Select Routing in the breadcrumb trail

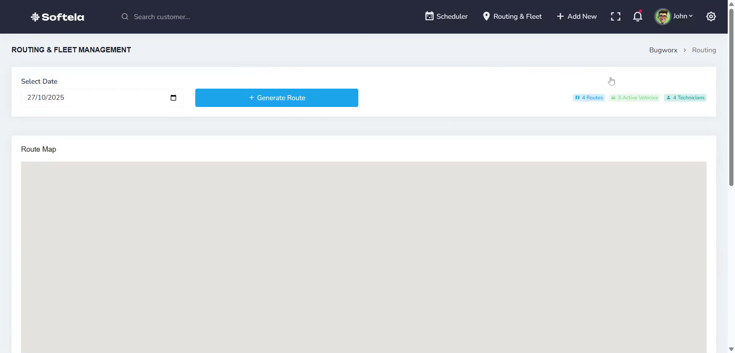[704, 50]
